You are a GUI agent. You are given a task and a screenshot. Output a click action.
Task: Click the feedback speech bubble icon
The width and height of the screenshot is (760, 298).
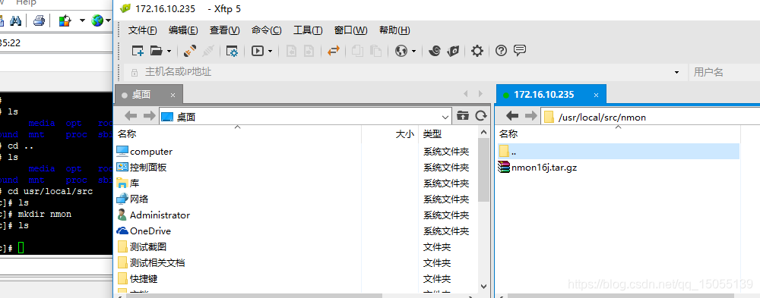coord(520,50)
